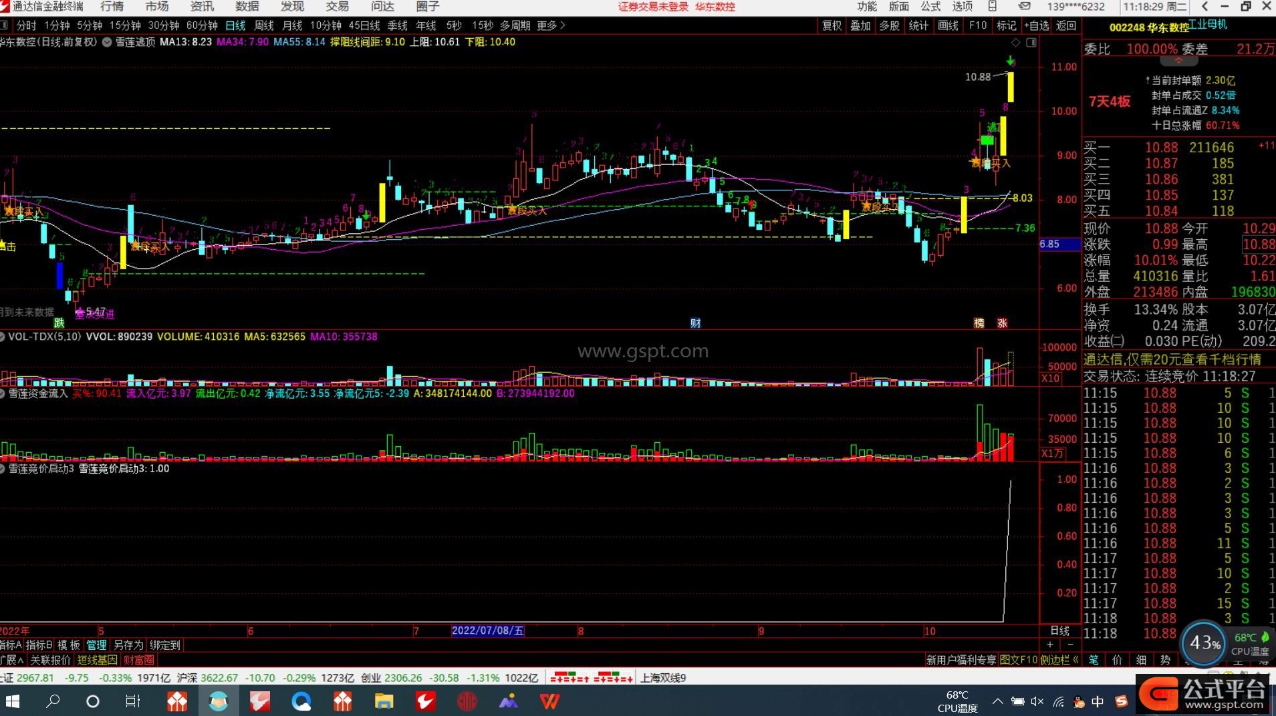Image resolution: width=1276 pixels, height=716 pixels.
Task: Zoom in chart with plus button
Action: coord(1050,645)
